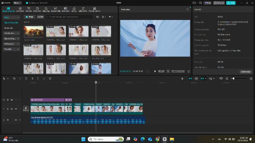Click the player full-frame scan icon
The image size is (255, 143).
(168, 71)
